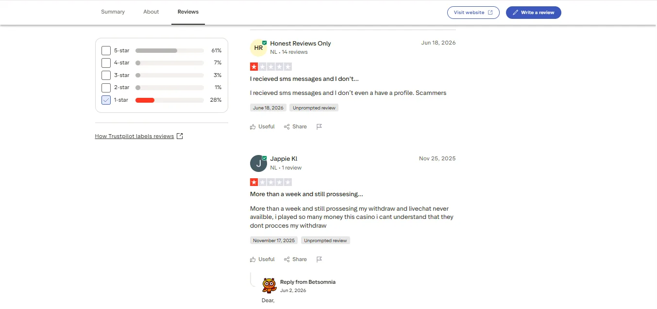657x309 pixels.
Task: Share Jappie Kl's review
Action: pos(295,259)
